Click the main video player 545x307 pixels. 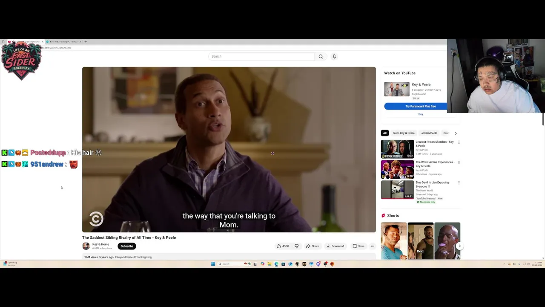[x=229, y=150]
